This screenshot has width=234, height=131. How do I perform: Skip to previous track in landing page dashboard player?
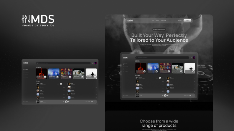pos(163,95)
